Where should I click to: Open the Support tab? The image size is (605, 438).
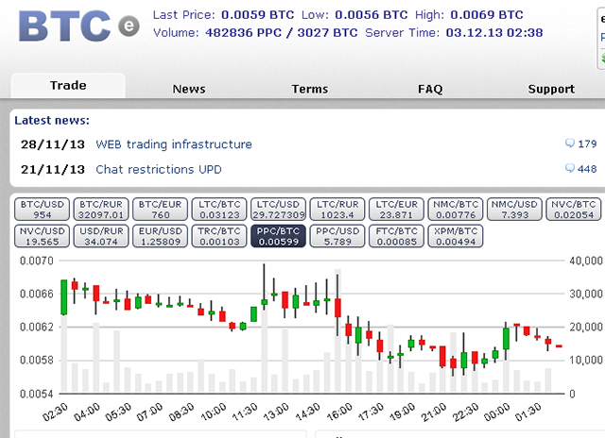pyautogui.click(x=551, y=89)
